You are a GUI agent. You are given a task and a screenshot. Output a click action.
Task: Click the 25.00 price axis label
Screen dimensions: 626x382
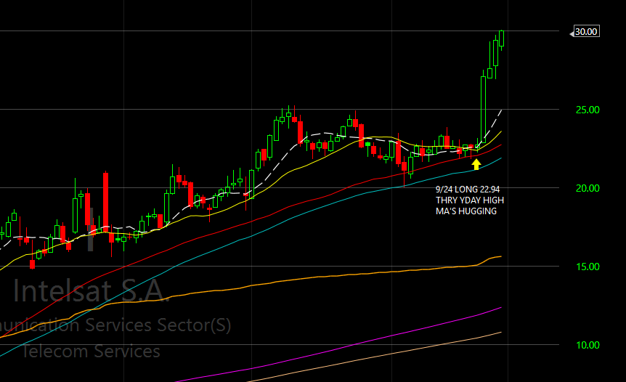(588, 110)
